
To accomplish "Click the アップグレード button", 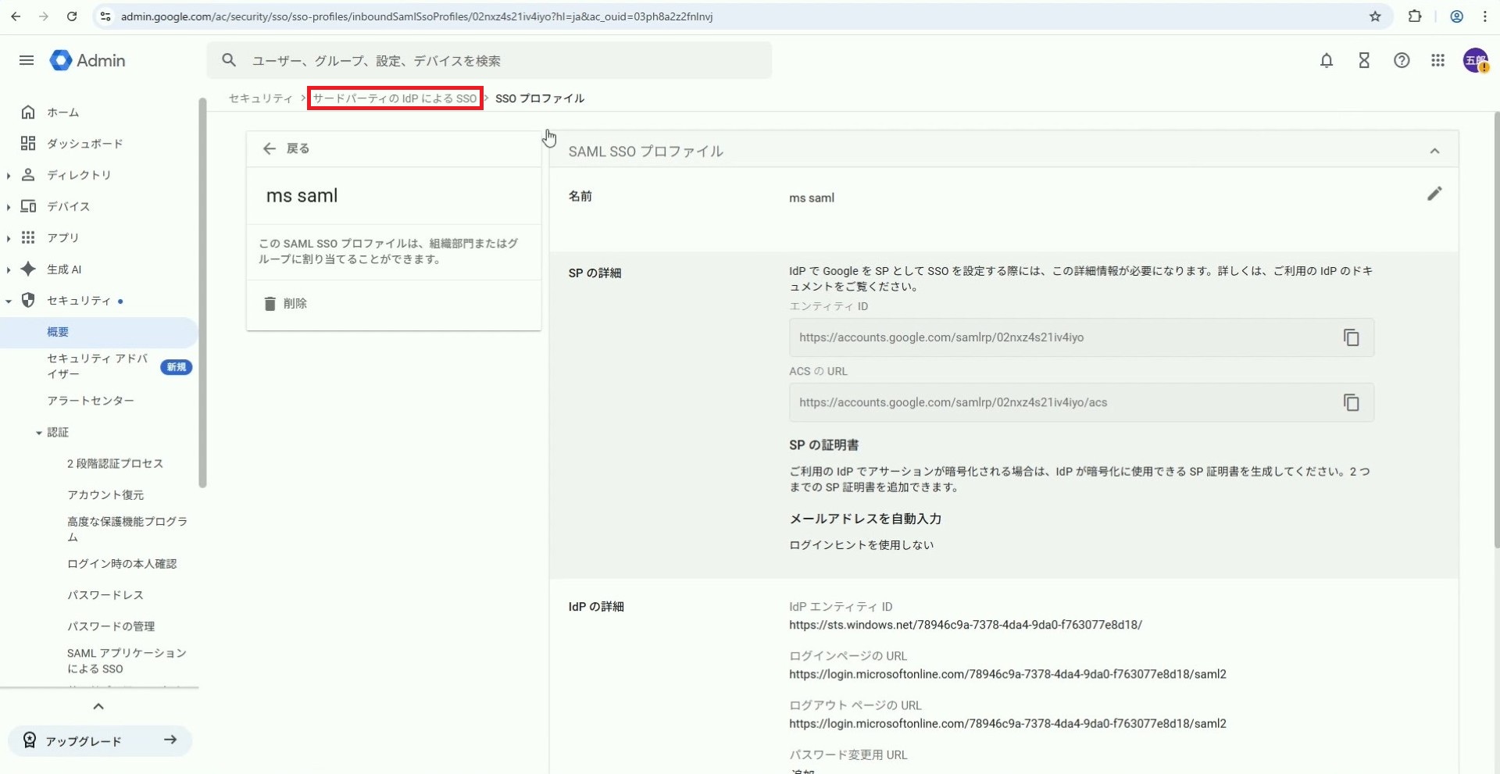I will [x=99, y=740].
